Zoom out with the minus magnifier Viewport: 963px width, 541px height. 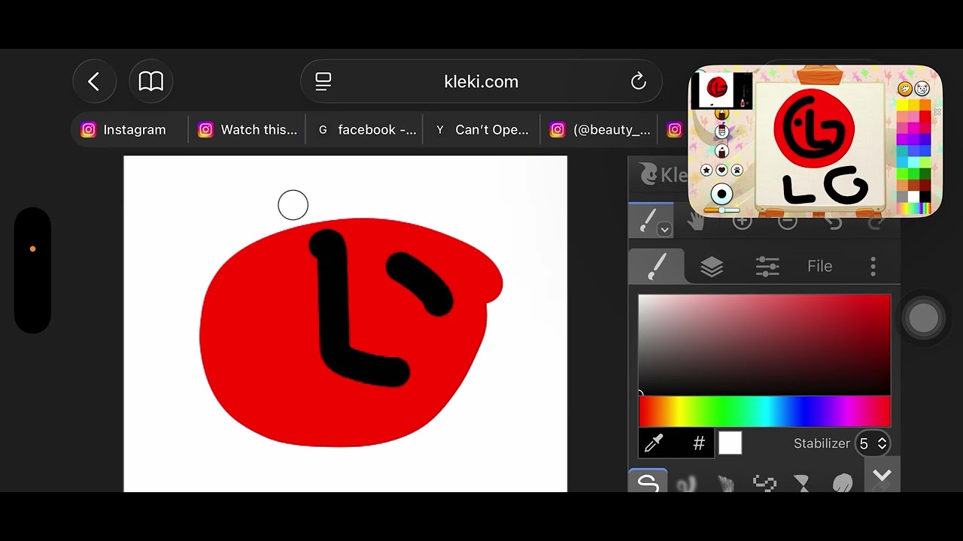point(787,221)
